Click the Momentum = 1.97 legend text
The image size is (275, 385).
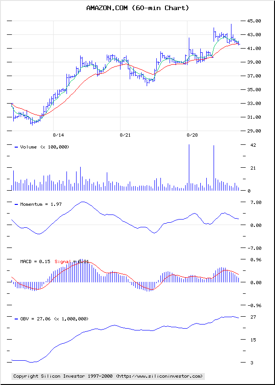[x=41, y=204]
